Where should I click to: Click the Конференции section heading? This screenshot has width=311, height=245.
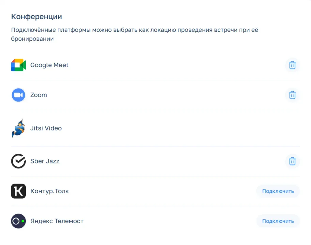pos(36,17)
